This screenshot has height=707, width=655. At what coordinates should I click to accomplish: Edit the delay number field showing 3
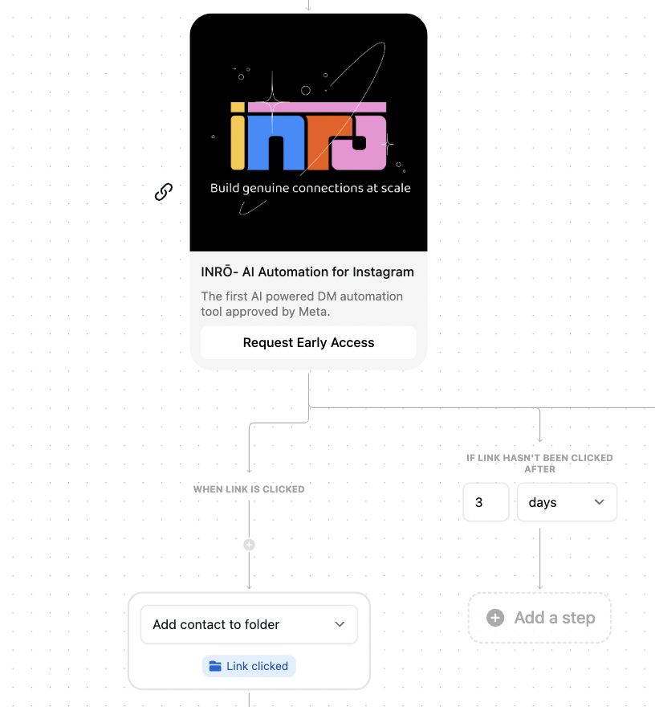tap(486, 502)
